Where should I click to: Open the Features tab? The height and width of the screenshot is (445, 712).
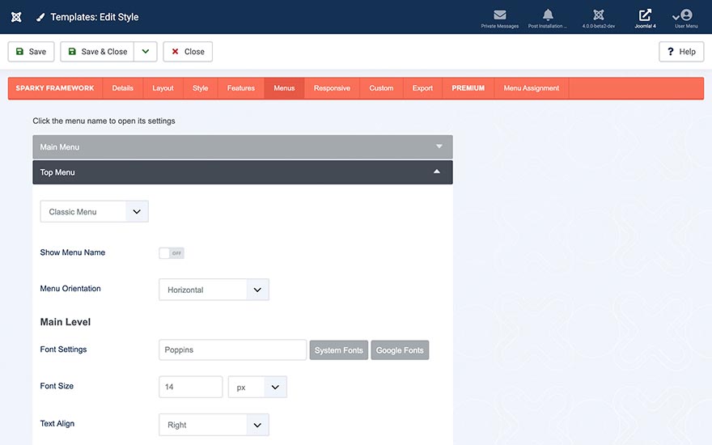click(240, 88)
